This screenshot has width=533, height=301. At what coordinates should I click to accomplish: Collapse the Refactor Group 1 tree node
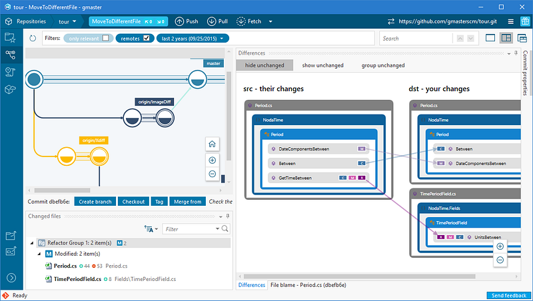(31, 244)
